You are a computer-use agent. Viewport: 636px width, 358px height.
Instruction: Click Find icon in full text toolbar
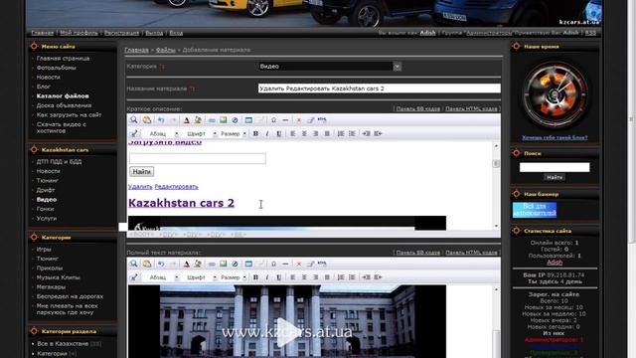[133, 264]
